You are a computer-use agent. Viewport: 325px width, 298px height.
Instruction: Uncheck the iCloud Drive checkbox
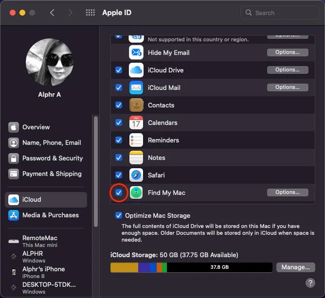click(119, 70)
